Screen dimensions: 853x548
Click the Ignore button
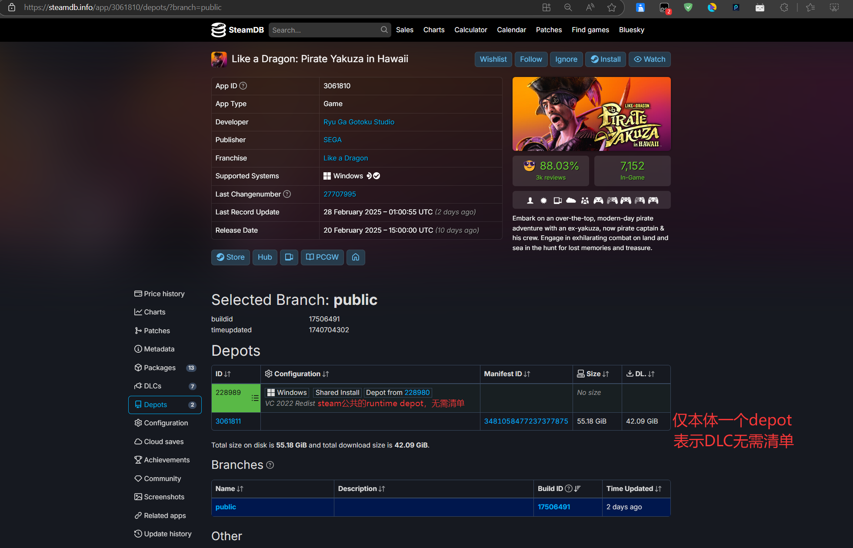566,60
